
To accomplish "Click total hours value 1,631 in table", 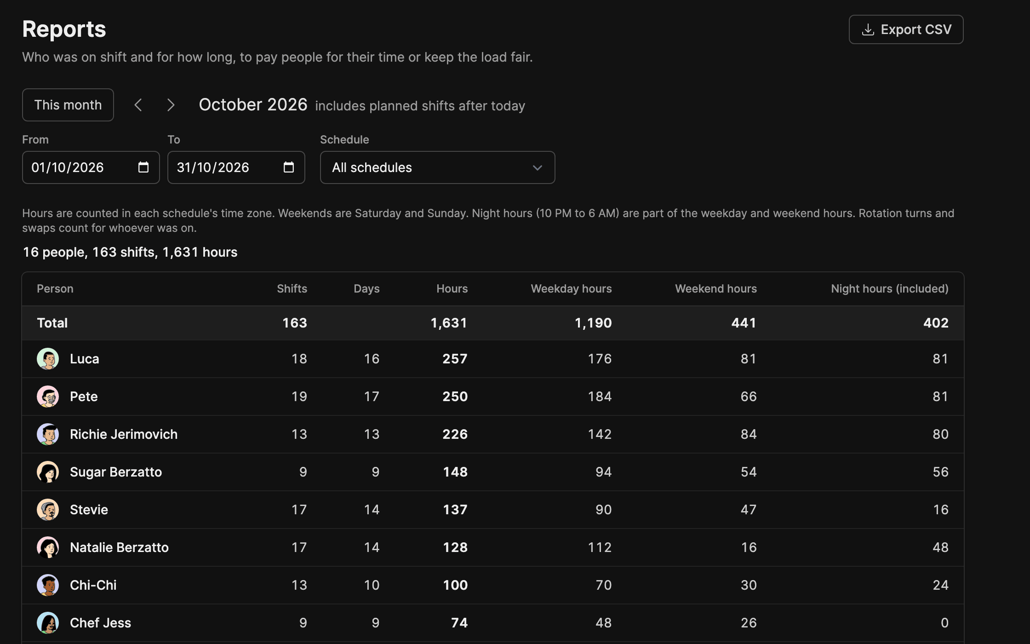I will [x=449, y=323].
